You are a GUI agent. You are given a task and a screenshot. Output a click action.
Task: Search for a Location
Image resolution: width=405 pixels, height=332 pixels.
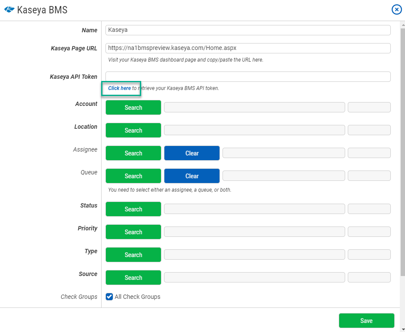(133, 130)
